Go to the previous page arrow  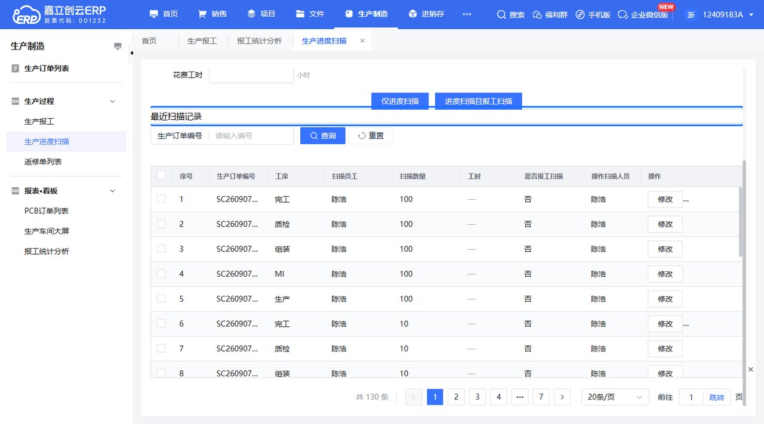[x=414, y=397]
